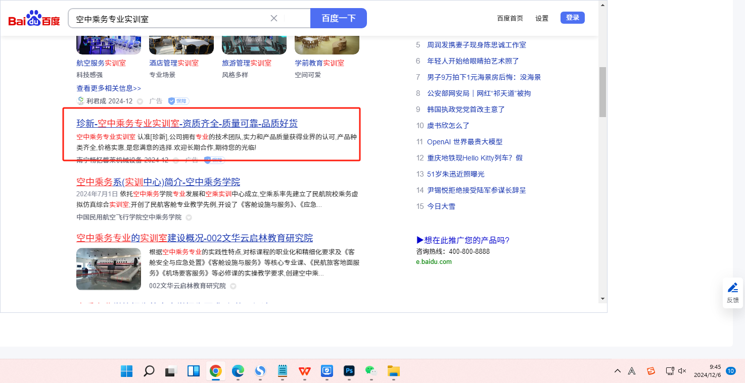Image resolution: width=745 pixels, height=383 pixels.
Task: Open 百度首页 in the top navigation
Action: point(510,18)
